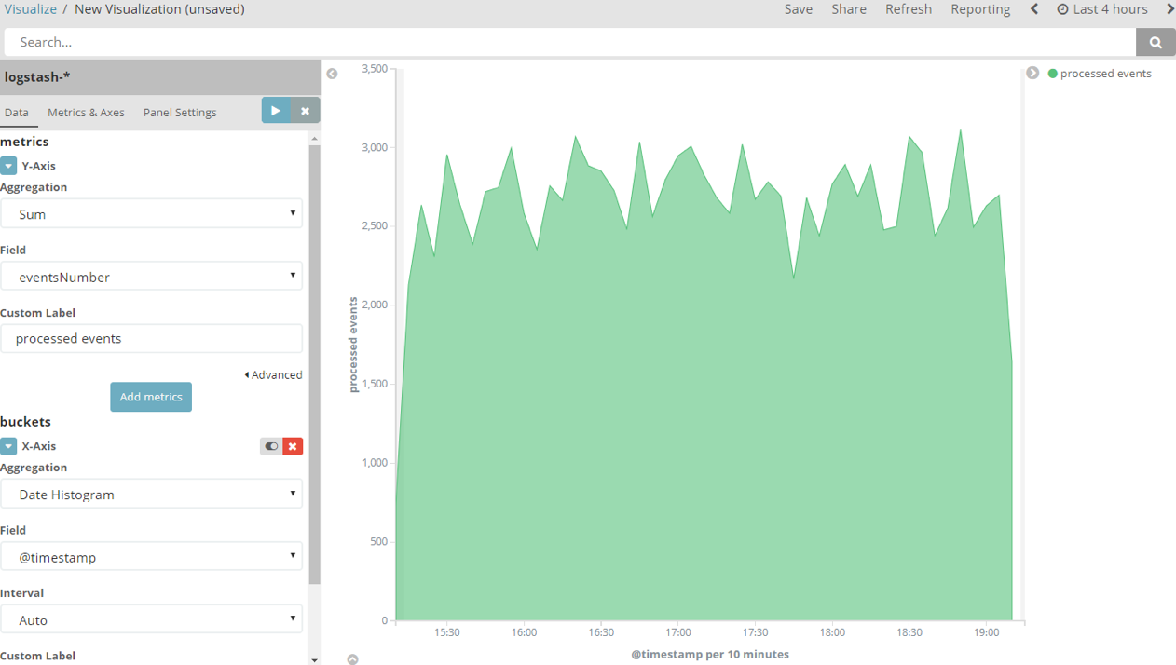The height and width of the screenshot is (665, 1176).
Task: Click the Add metrics button
Action: (151, 397)
